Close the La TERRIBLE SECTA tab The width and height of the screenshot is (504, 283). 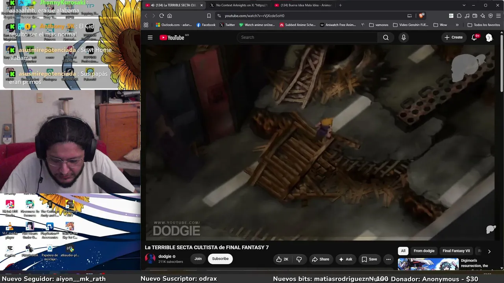tap(202, 5)
